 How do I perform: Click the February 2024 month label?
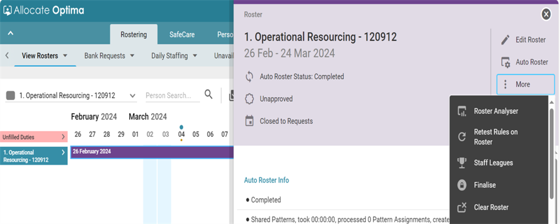[94, 117]
